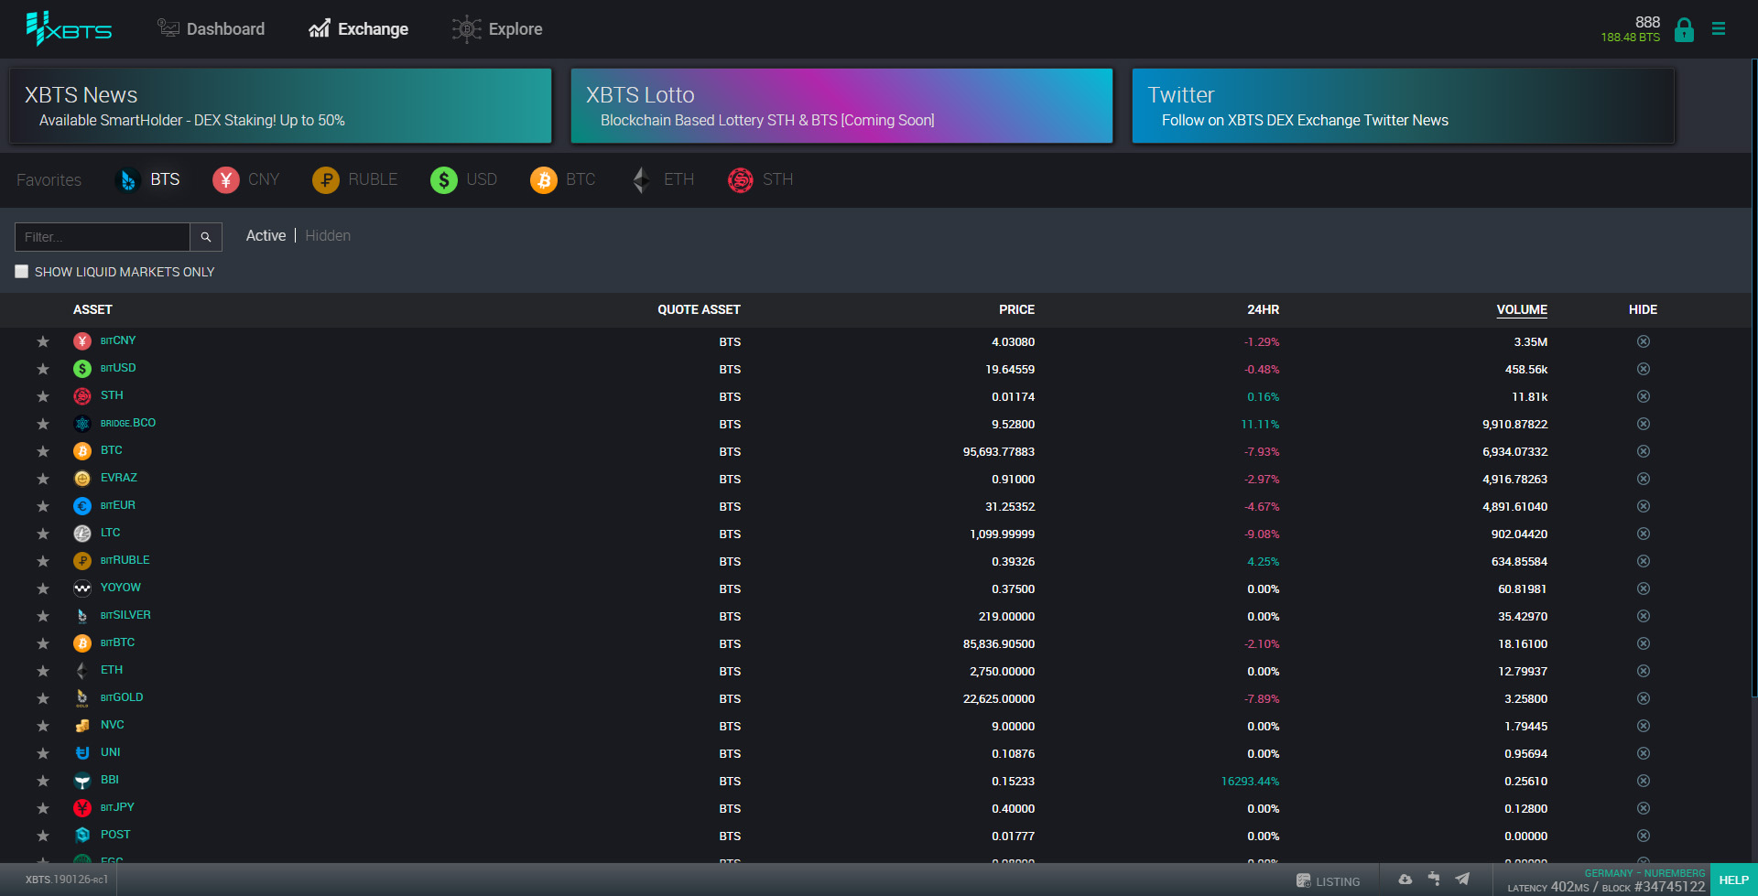The height and width of the screenshot is (896, 1758).
Task: Hide the bitUSD market row
Action: point(1644,369)
